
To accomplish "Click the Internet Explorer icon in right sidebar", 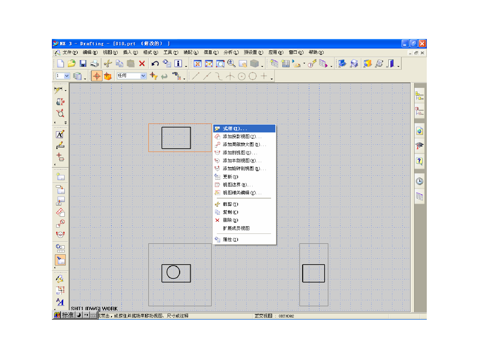I will pyautogui.click(x=419, y=131).
